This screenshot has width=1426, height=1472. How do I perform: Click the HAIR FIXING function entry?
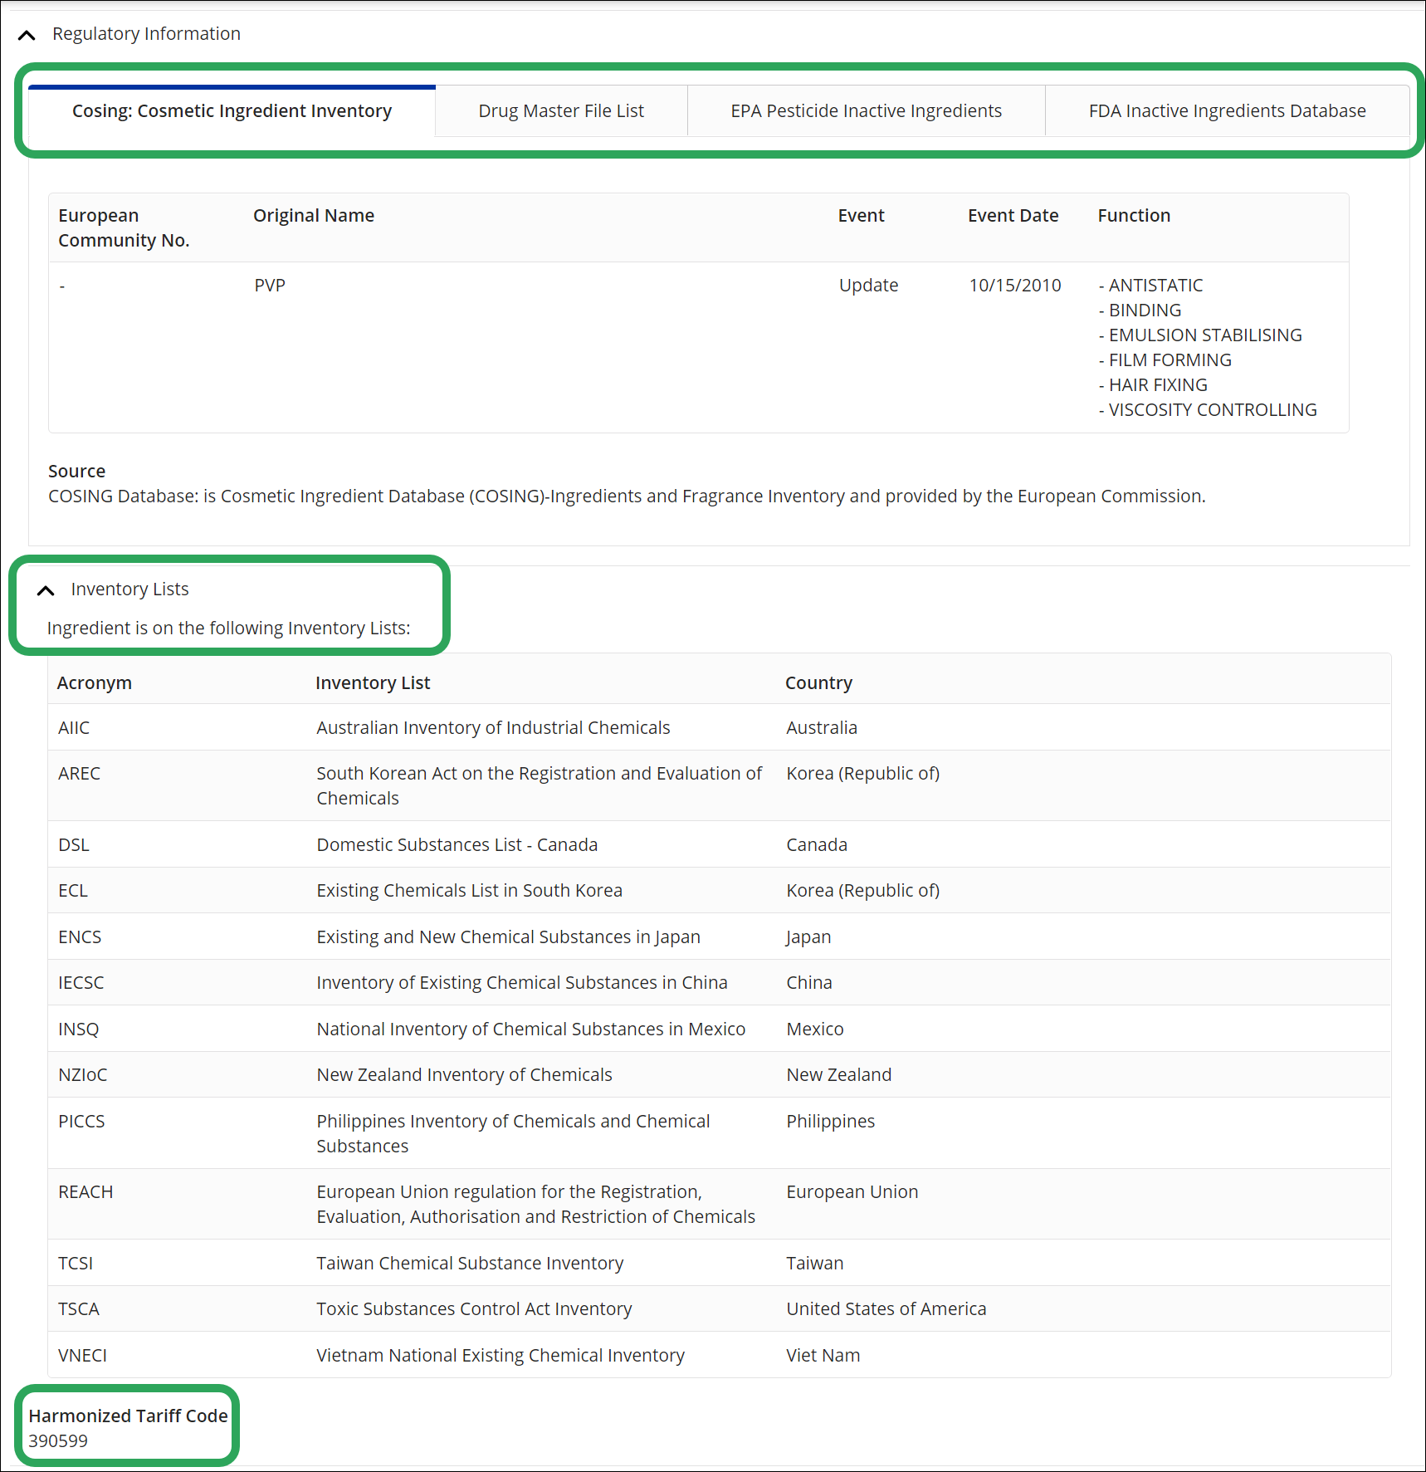point(1153,384)
